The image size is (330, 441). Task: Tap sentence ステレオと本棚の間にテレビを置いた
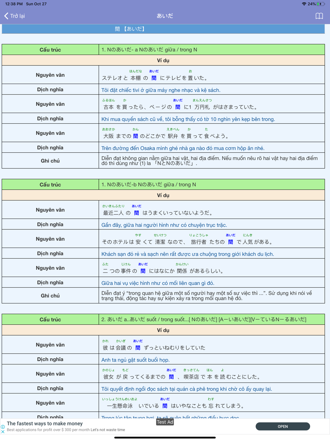click(155, 78)
